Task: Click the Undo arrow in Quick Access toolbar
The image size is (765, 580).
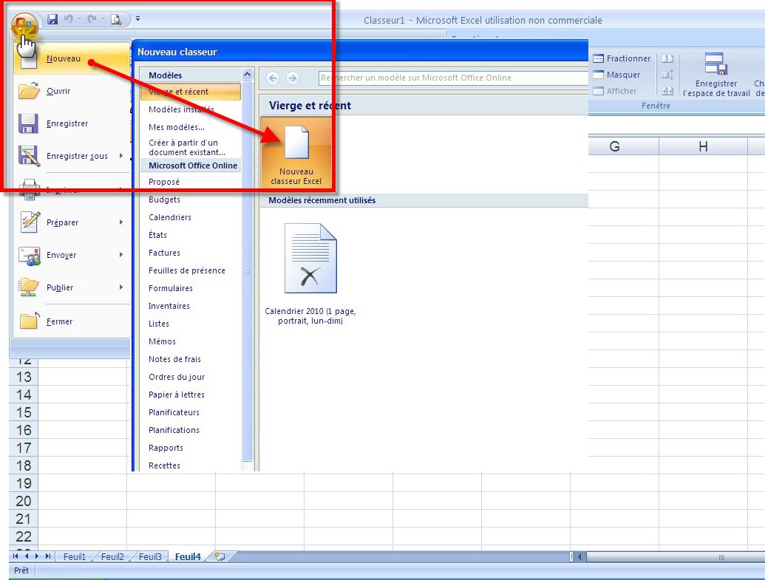Action: click(68, 19)
